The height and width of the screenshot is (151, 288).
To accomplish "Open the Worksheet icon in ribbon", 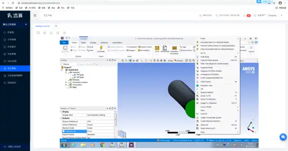I will 165,49.
